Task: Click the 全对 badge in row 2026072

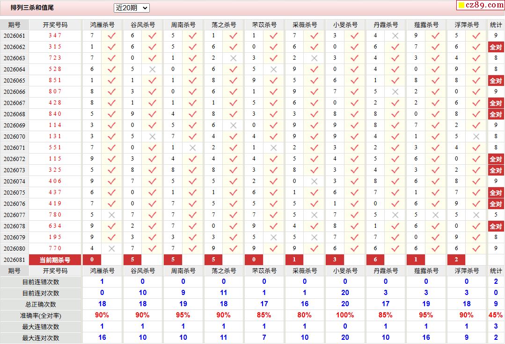Action: click(x=496, y=159)
